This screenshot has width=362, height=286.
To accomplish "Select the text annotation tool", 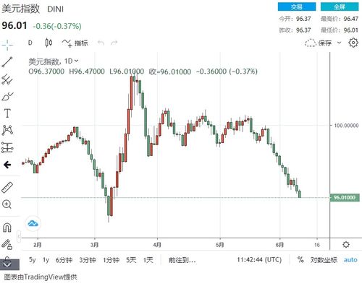I will [x=7, y=113].
